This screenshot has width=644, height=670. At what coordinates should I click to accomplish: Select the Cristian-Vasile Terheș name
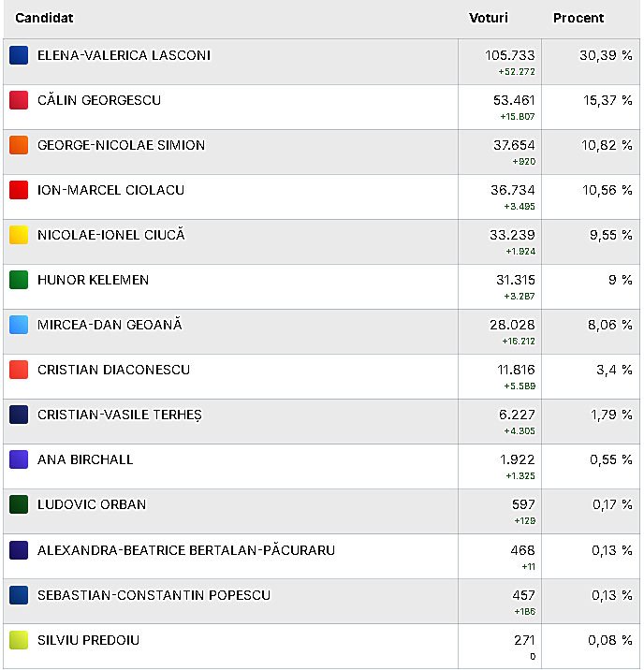(120, 415)
